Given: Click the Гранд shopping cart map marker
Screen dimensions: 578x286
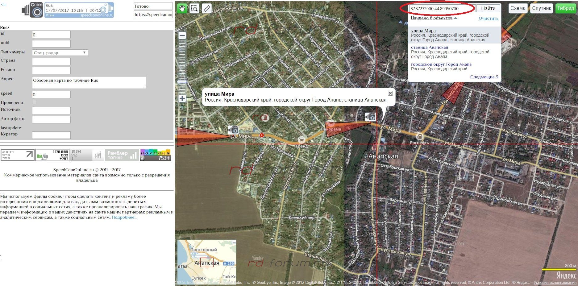Looking at the screenshot, I should (301, 140).
